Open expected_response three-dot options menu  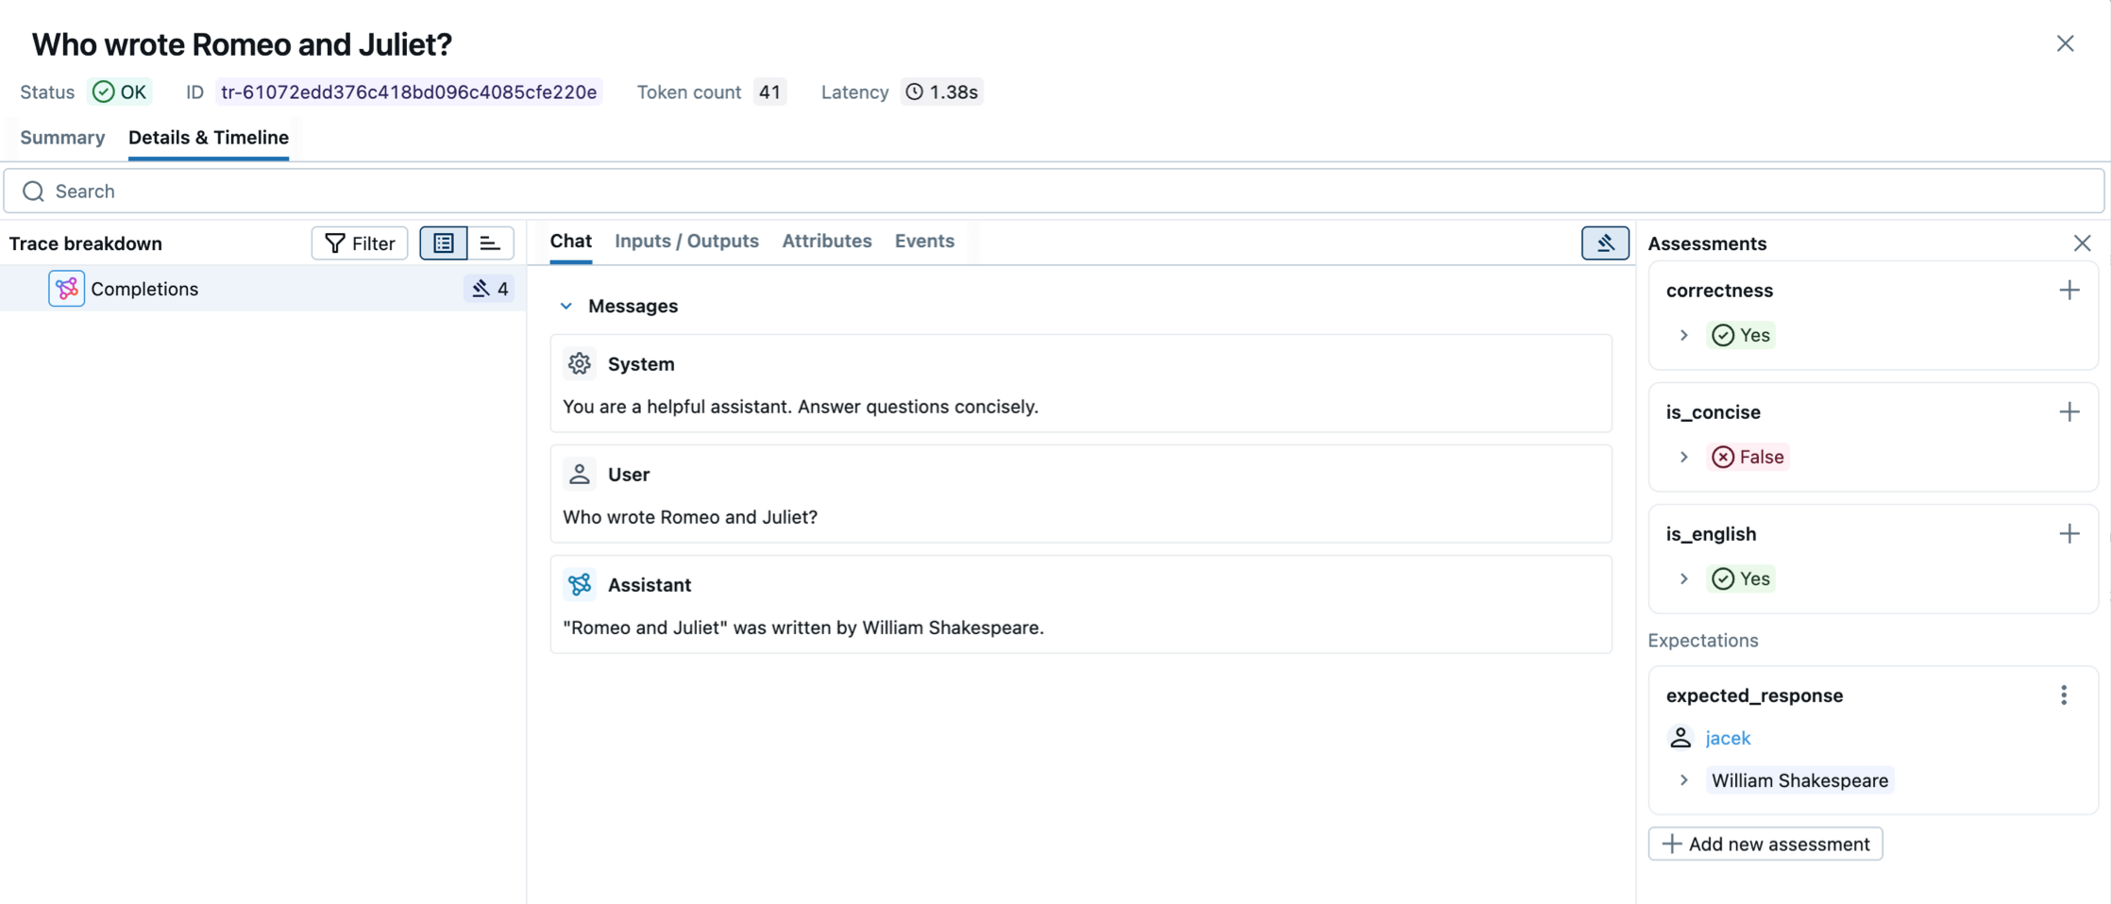coord(2063,695)
